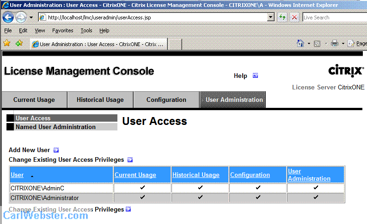The width and height of the screenshot is (367, 224).
Task: Sort by Historical Usage column header
Action: (x=196, y=175)
